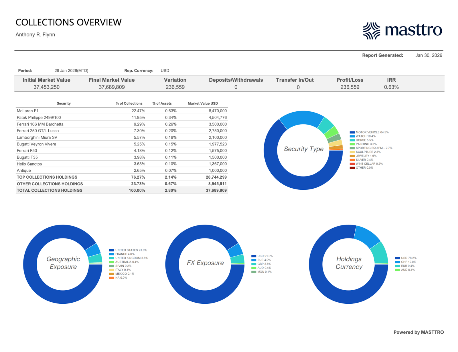This screenshot has height=352, width=458.
Task: Click TOTAL COLLECTIONS HOLDINGS summary row
Action: tap(122, 190)
